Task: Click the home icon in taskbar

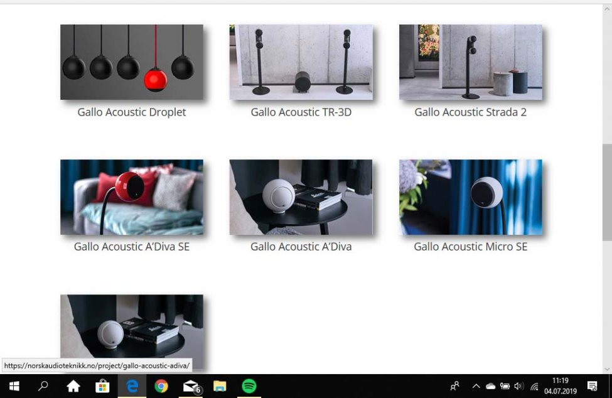Action: coord(73,386)
